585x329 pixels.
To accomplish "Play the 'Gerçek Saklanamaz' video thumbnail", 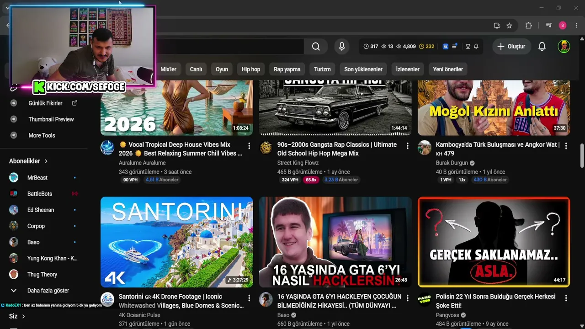I will click(494, 242).
